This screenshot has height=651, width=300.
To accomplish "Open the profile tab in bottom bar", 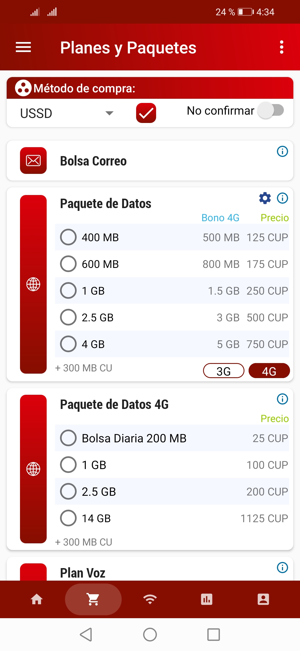I will [263, 599].
